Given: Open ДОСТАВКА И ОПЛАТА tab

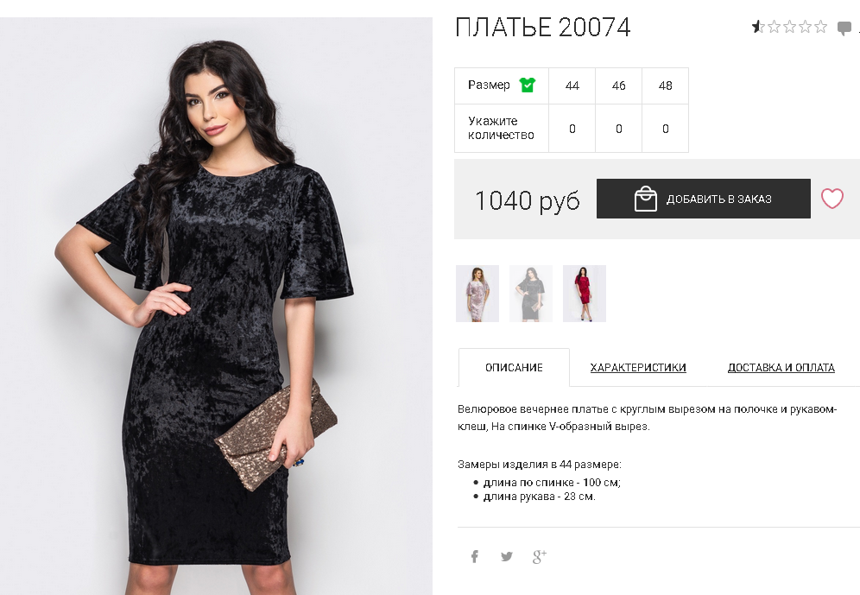Looking at the screenshot, I should coord(781,367).
